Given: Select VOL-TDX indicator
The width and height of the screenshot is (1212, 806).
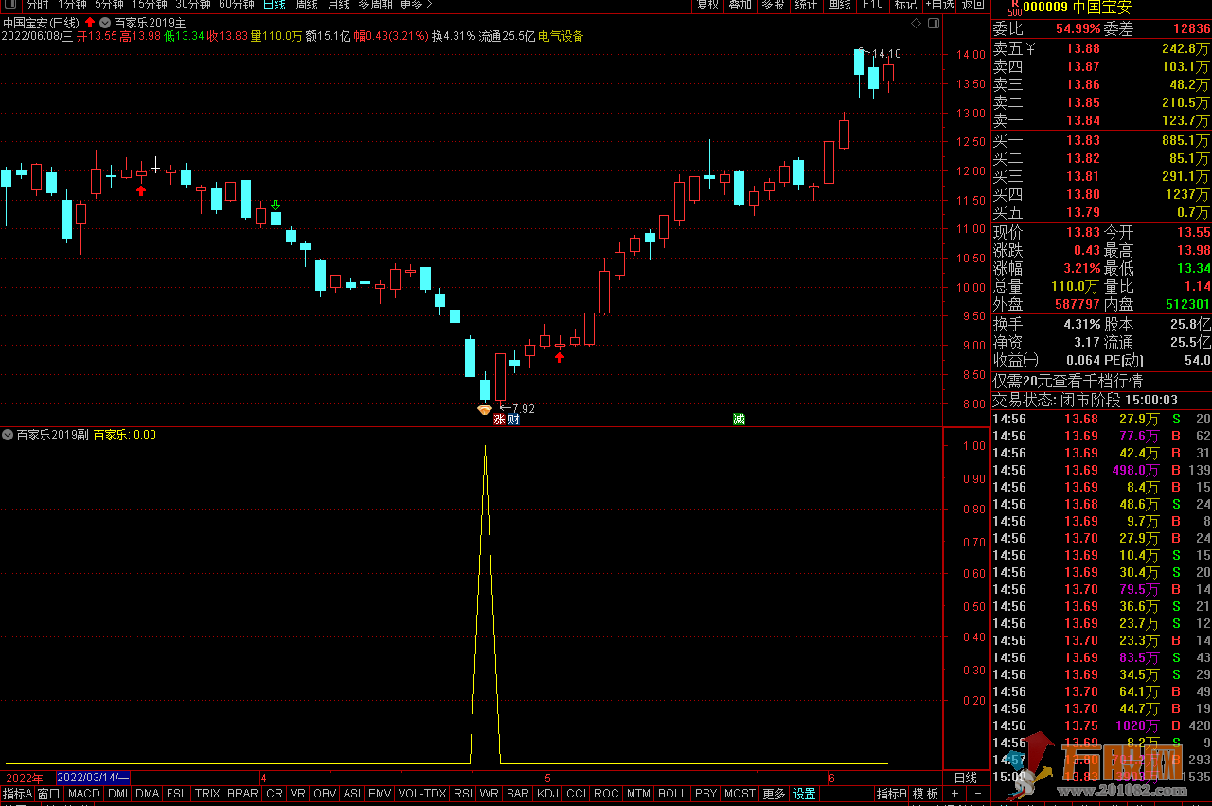Looking at the screenshot, I should pyautogui.click(x=422, y=794).
